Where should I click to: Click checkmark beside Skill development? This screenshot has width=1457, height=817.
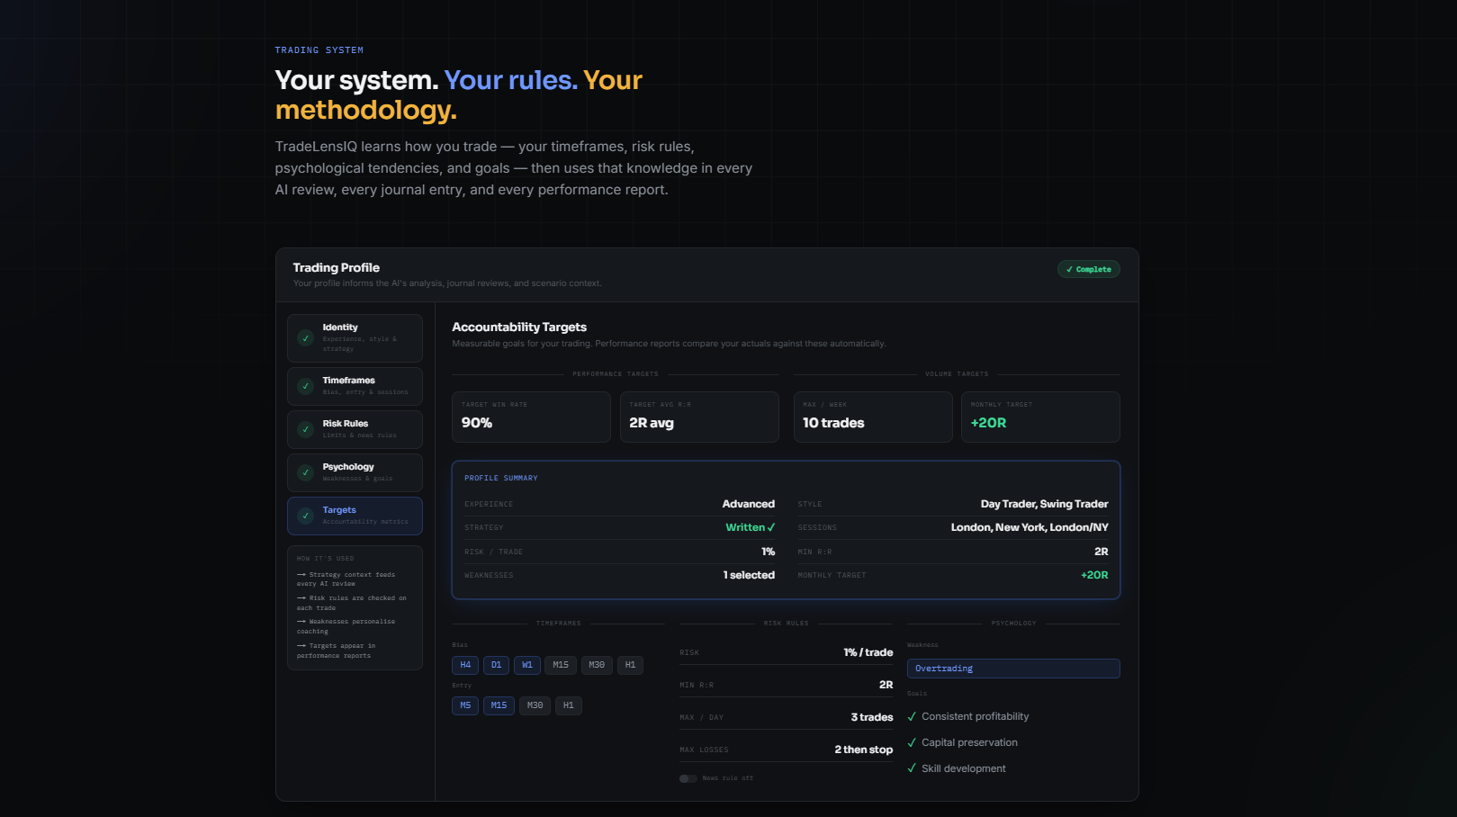coord(912,769)
